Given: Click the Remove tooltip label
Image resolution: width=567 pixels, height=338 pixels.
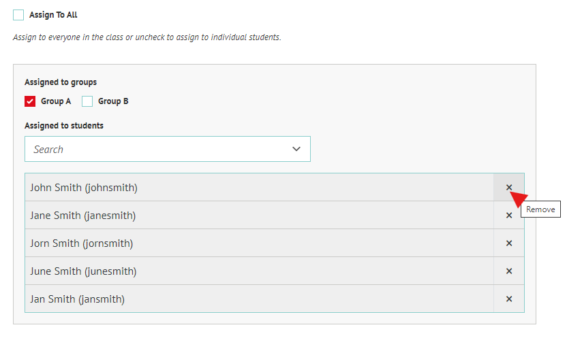Looking at the screenshot, I should coord(540,209).
